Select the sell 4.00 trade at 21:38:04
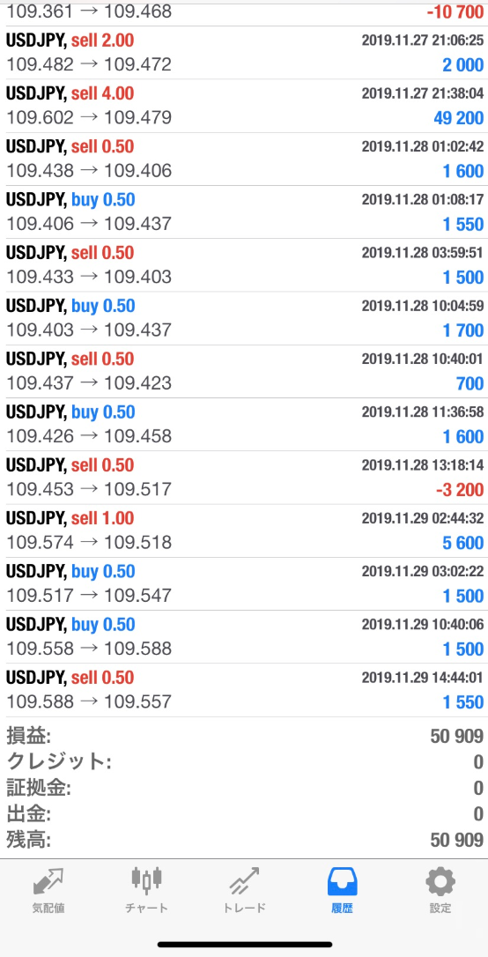488x957 pixels. 244,106
